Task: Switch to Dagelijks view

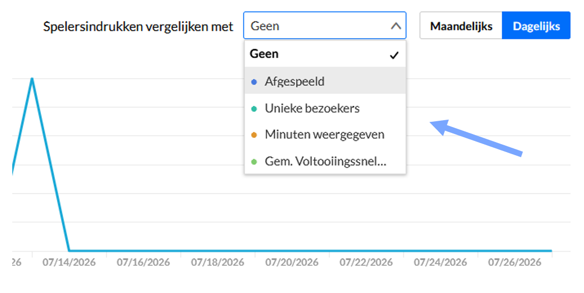Action: point(536,26)
